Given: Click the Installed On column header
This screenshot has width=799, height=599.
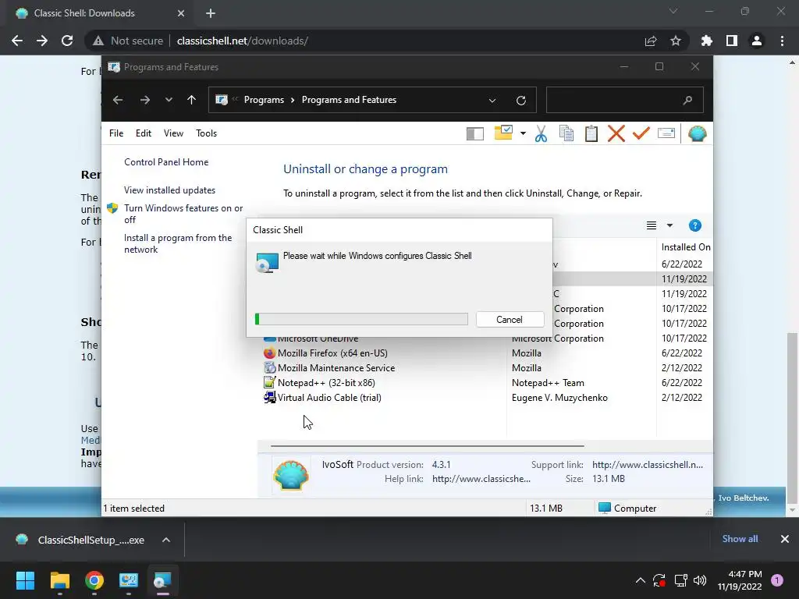Looking at the screenshot, I should [685, 247].
